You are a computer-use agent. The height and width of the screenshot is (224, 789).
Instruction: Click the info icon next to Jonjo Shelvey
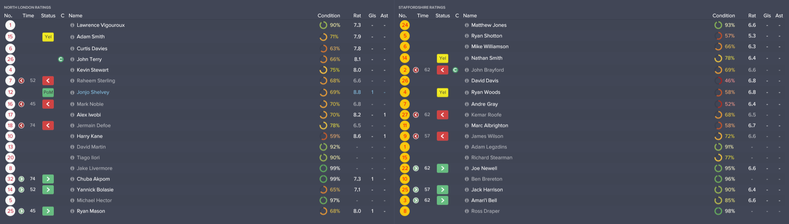click(72, 92)
